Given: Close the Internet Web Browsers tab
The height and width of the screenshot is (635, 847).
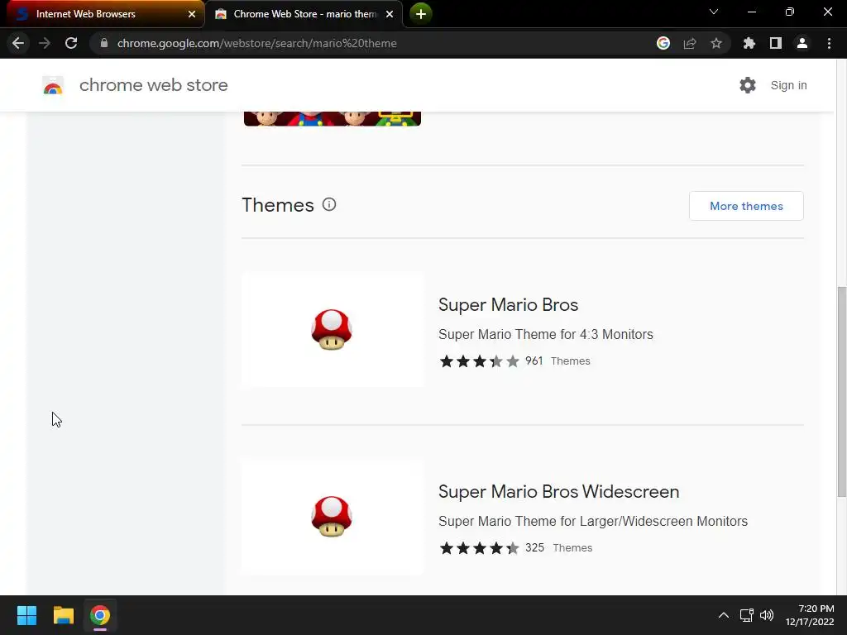Looking at the screenshot, I should tap(192, 14).
